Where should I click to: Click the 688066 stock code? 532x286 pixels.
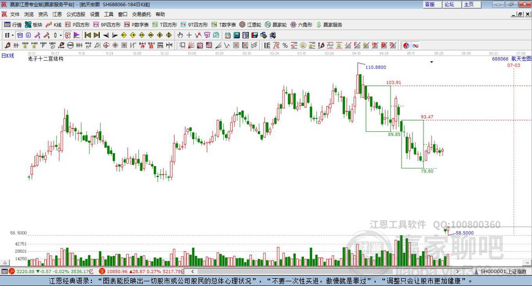point(500,59)
